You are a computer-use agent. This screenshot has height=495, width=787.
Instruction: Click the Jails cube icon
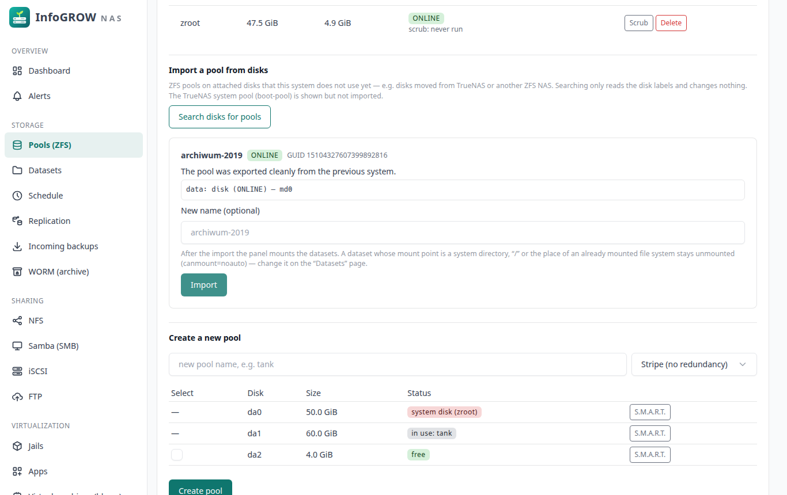[x=17, y=446]
